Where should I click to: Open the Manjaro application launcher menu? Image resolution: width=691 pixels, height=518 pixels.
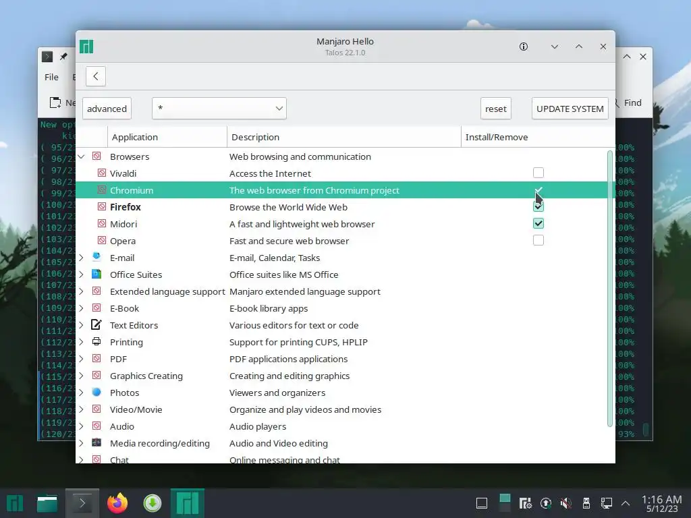pos(14,503)
